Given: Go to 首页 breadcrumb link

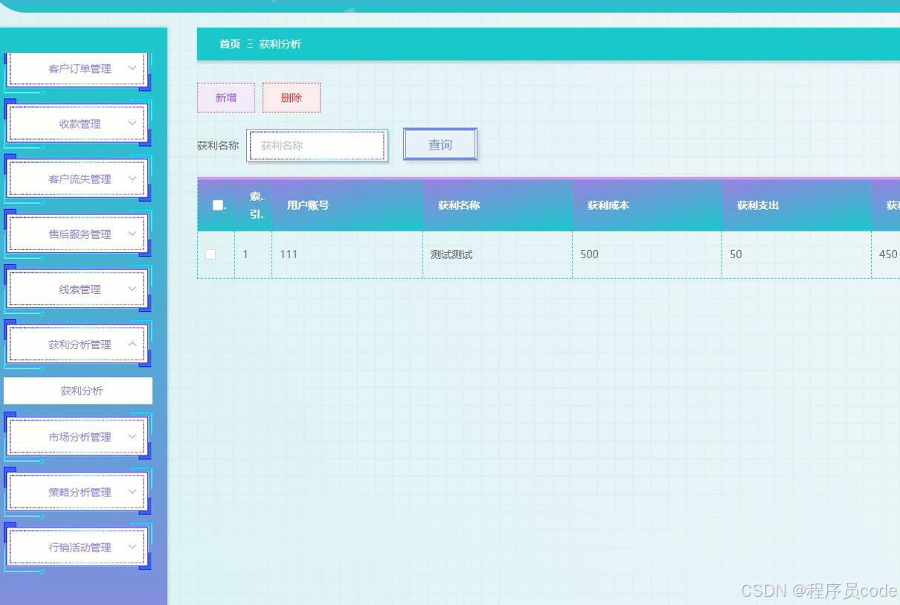Looking at the screenshot, I should click(230, 44).
